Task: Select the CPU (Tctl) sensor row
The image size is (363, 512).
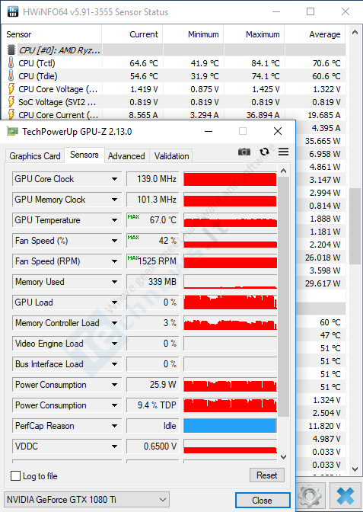Action: coord(174,62)
